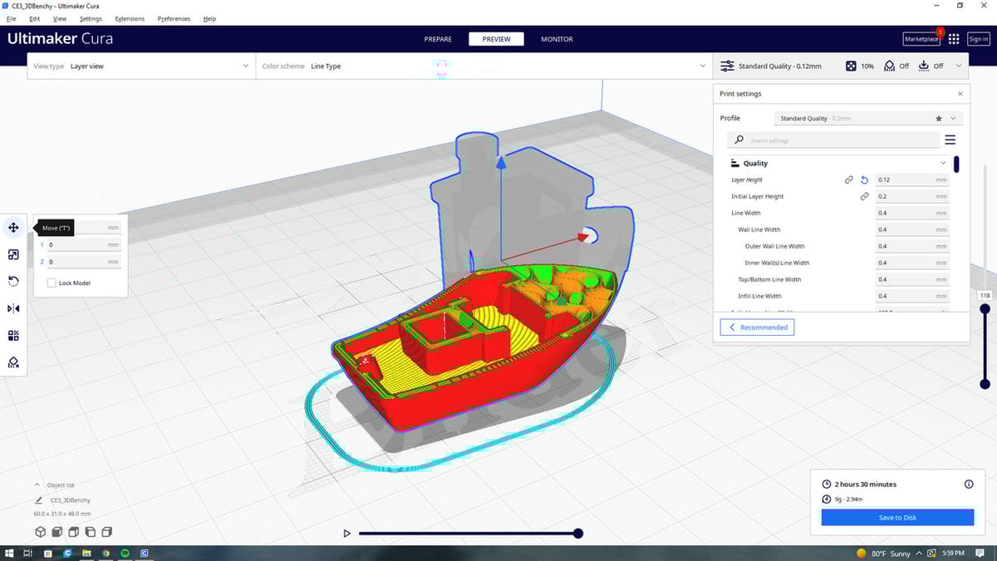Switch to front camera view

(57, 532)
